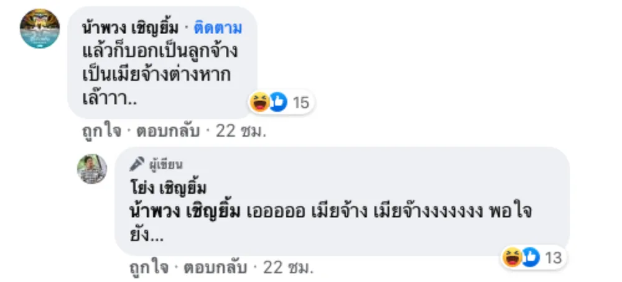Reply to the first comment using ตอบกลับ

(167, 131)
